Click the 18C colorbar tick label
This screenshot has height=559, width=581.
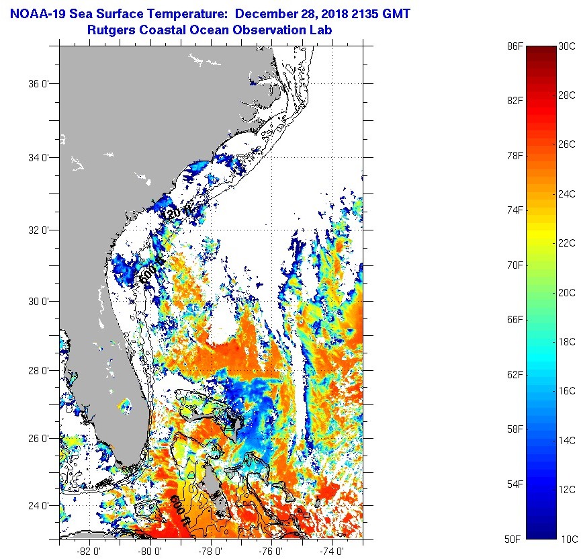pyautogui.click(x=567, y=341)
